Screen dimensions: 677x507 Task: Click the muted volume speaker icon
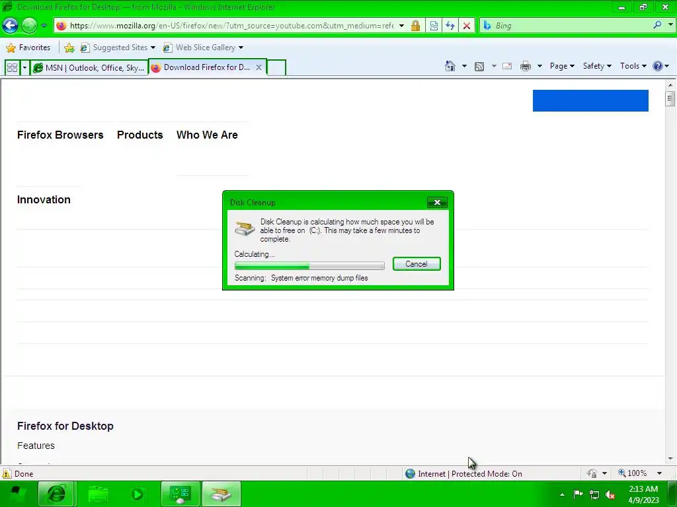[x=610, y=495]
